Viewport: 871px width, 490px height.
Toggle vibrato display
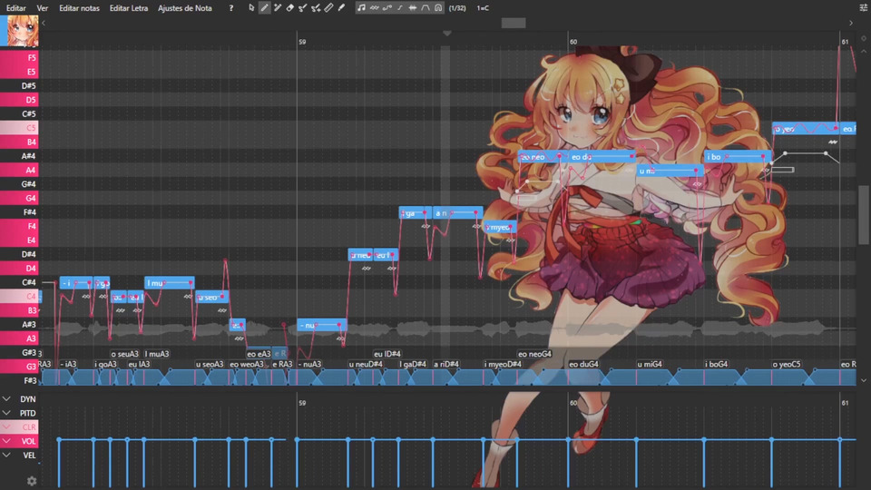tap(375, 8)
